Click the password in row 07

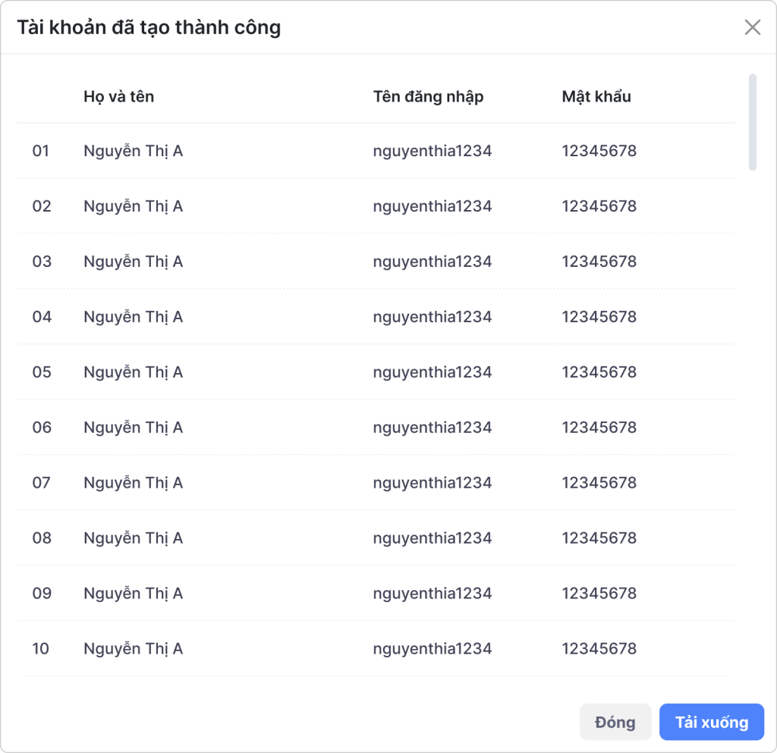point(599,483)
